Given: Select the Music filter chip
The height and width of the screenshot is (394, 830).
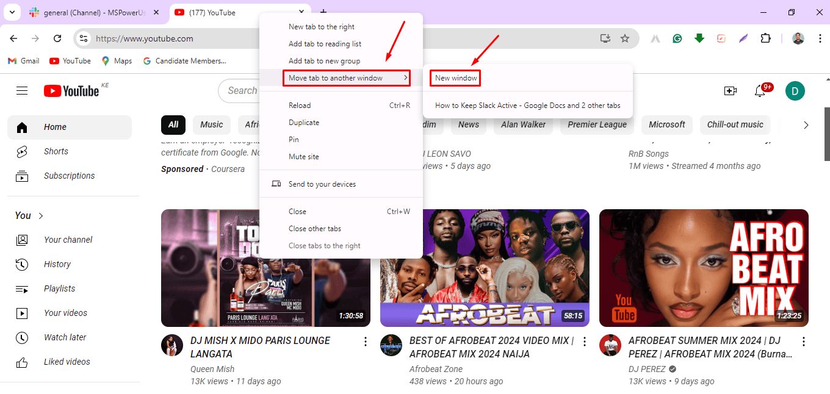Looking at the screenshot, I should 212,124.
